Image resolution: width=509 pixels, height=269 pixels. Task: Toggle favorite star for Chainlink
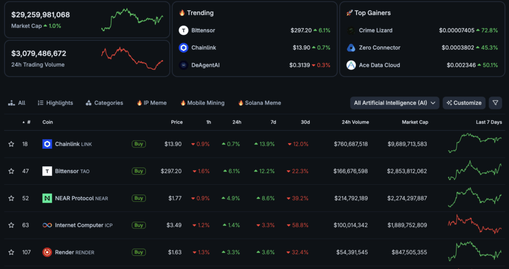[11, 144]
